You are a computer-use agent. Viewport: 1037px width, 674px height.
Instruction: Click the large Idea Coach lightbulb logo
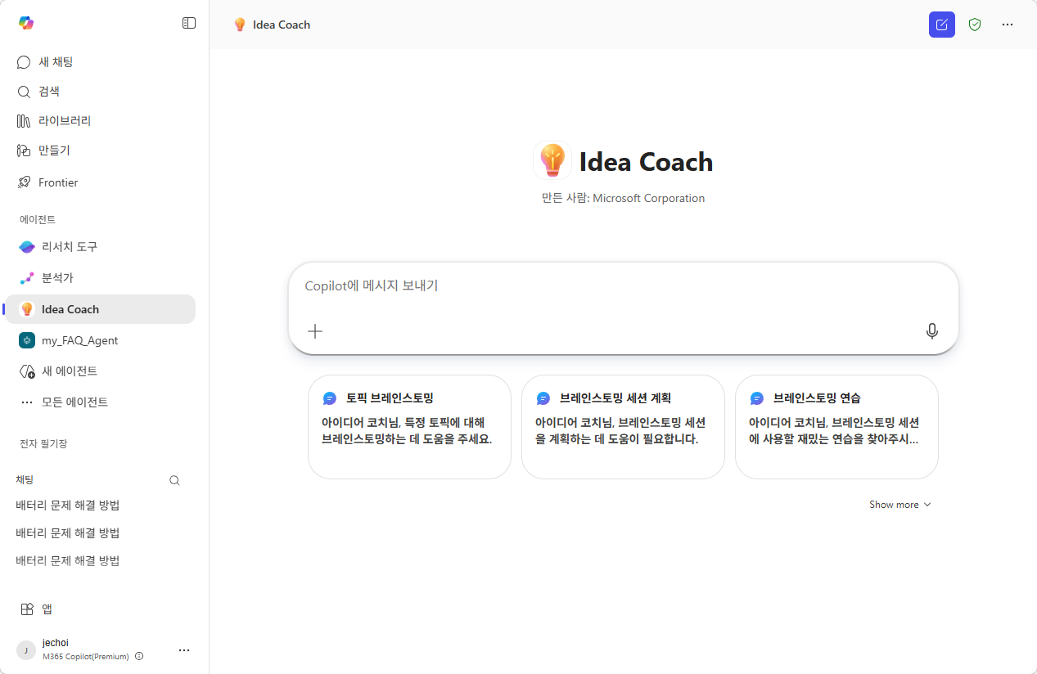click(x=552, y=160)
